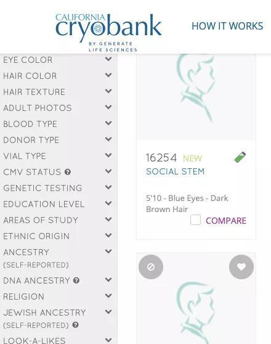
Task: Expand the Vial Type filter
Action: pos(57,156)
